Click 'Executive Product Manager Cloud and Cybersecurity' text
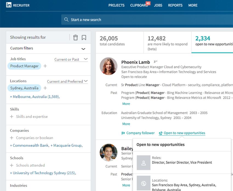Viewport: 233px width, 191px height. point(161,67)
